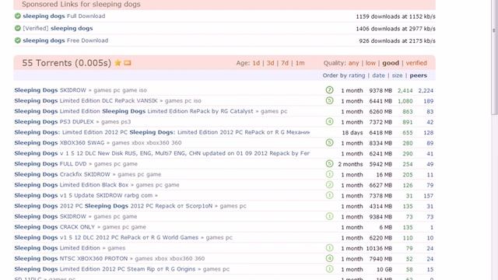Click rating badge on the XBOX360 SWAG row
This screenshot has height=280, width=498.
tap(330, 142)
